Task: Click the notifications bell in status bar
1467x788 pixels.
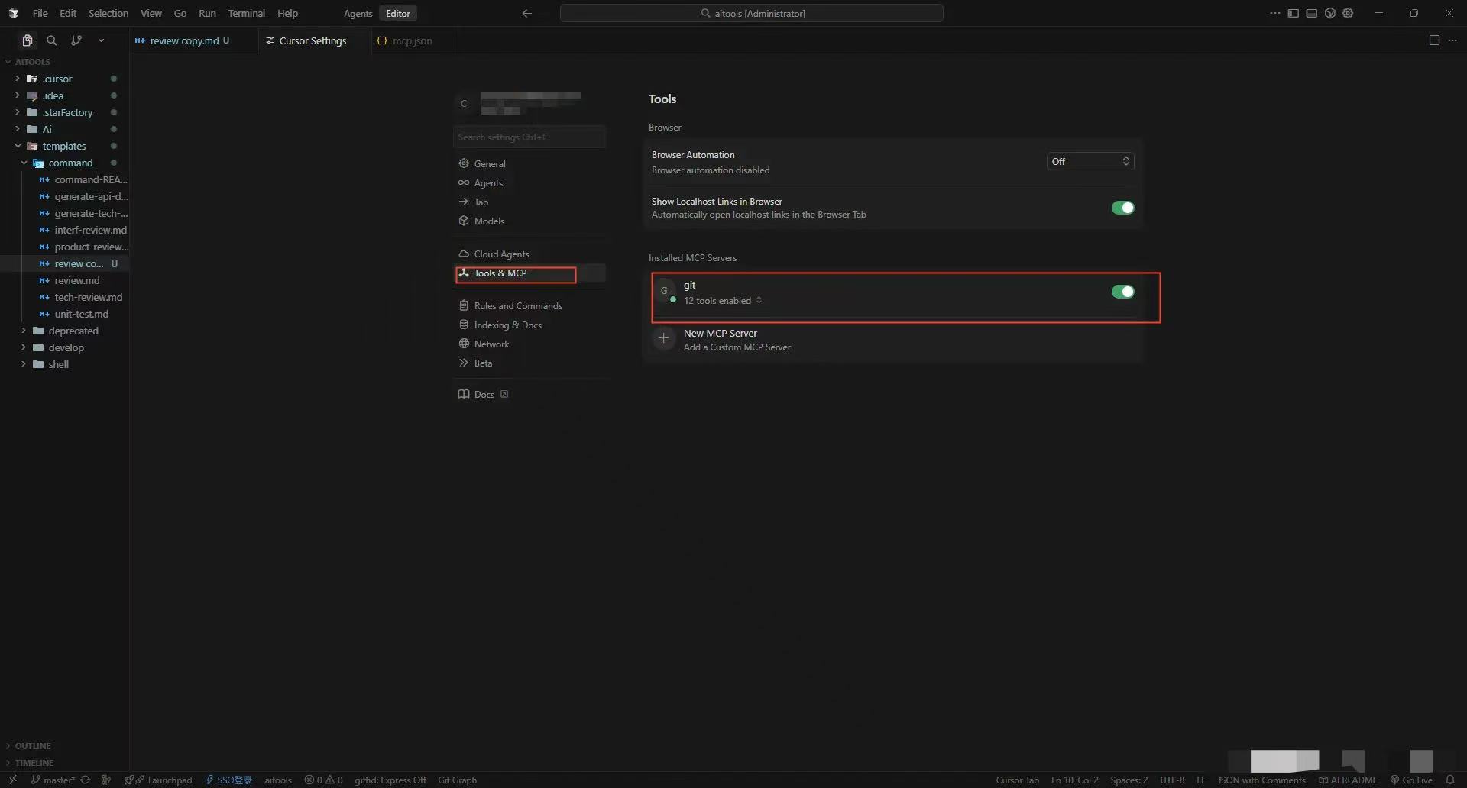Action: [x=1450, y=780]
